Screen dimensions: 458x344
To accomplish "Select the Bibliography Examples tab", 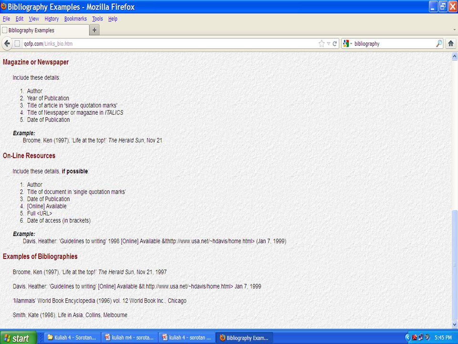I will 45,30.
